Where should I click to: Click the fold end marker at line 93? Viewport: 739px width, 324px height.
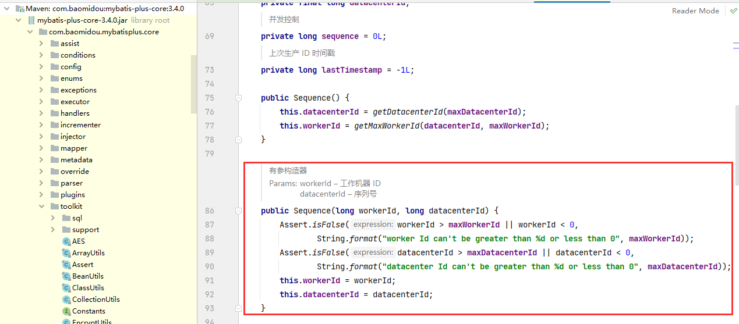coord(238,308)
